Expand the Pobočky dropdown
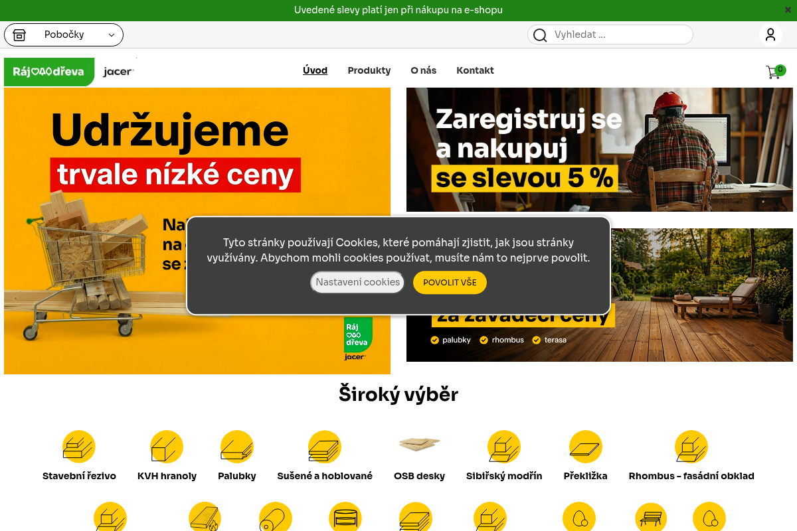Screen dimensions: 797x531 point(64,35)
